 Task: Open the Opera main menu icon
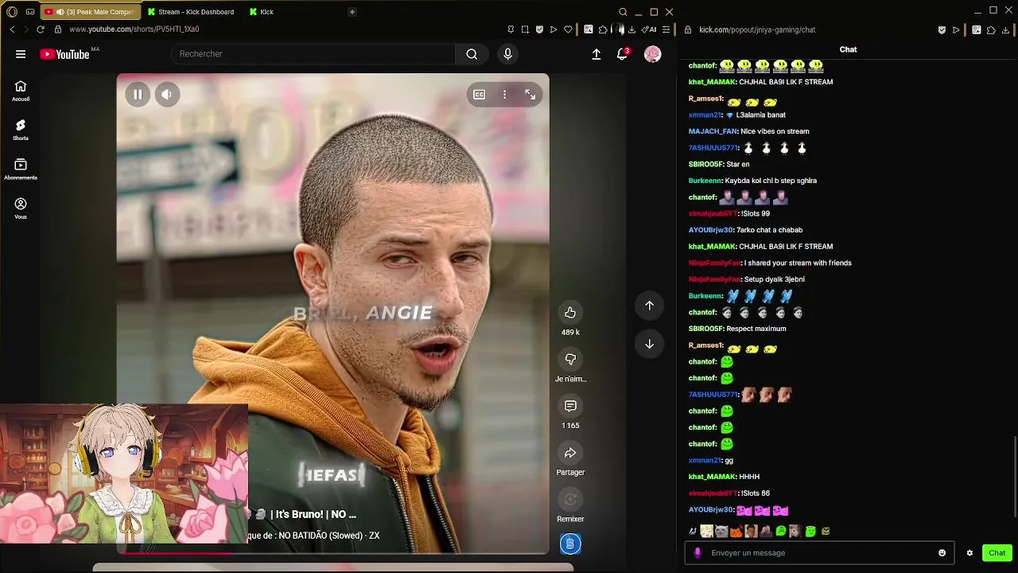(x=12, y=12)
